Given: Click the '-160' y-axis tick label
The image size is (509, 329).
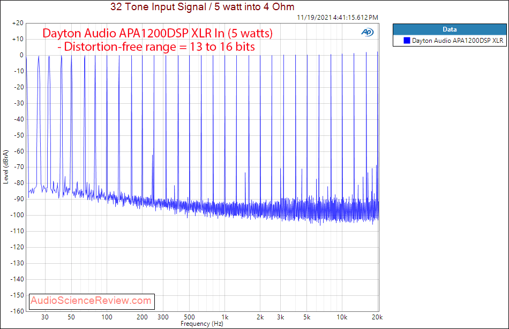Looking at the screenshot, I should (x=17, y=311).
